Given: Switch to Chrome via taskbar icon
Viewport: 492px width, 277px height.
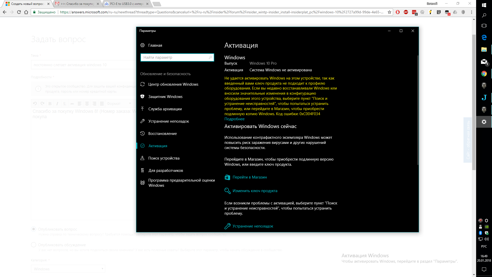Looking at the screenshot, I should (484, 74).
